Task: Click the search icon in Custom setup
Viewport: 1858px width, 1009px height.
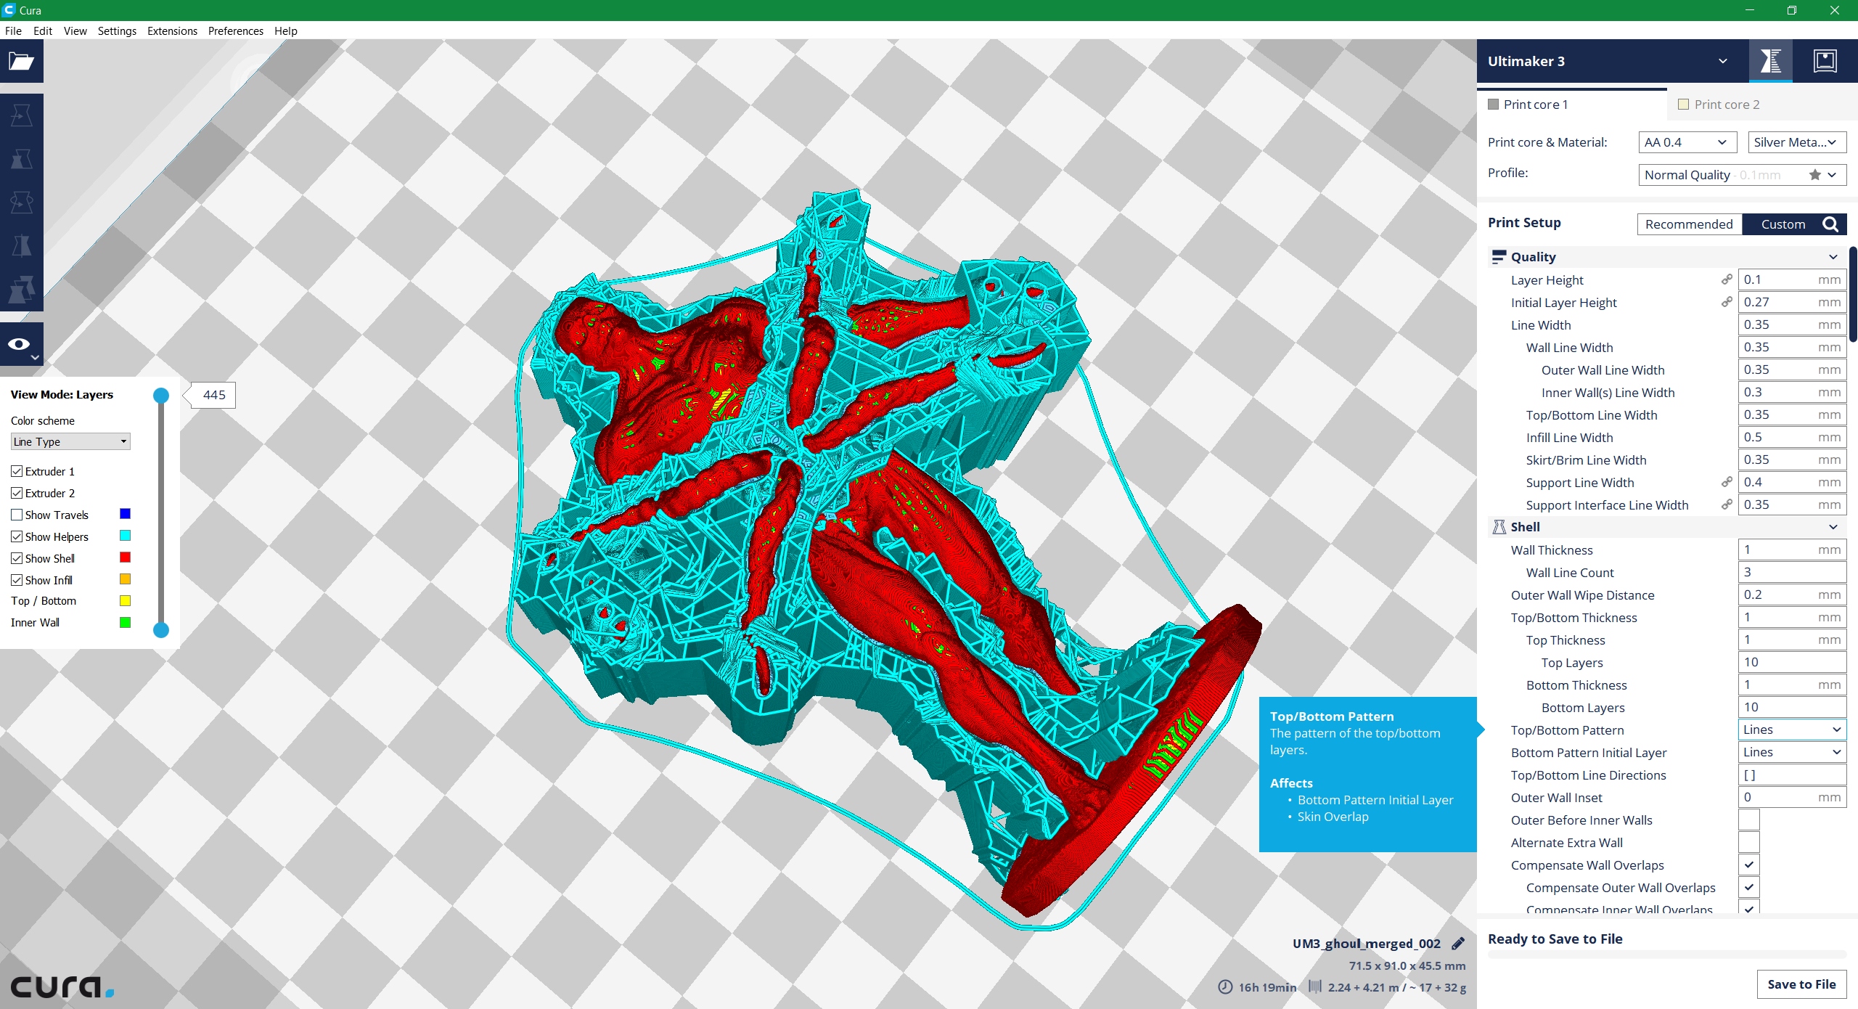Action: pos(1830,224)
